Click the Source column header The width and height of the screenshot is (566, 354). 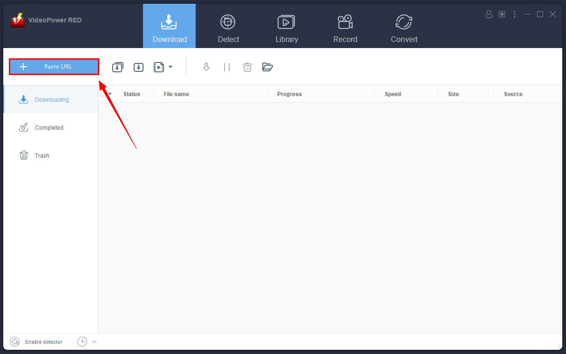pyautogui.click(x=513, y=94)
